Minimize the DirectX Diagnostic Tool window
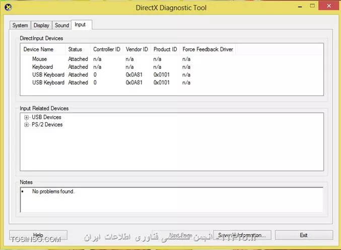Screen dimensions: 341x250 coord(300,7)
